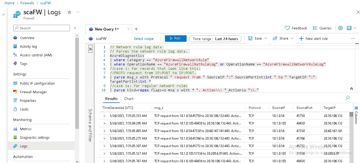Click SourcePort cell 48430
Image resolution: width=364 pixels, height=163 pixels.
(301, 123)
